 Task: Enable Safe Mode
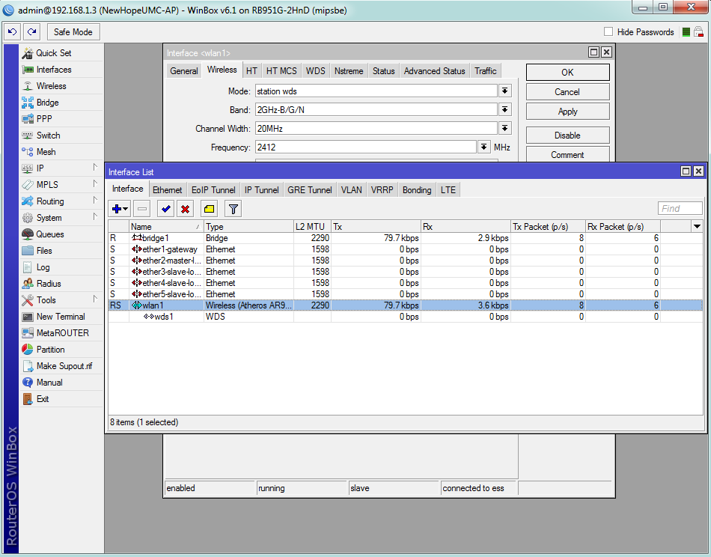[73, 31]
